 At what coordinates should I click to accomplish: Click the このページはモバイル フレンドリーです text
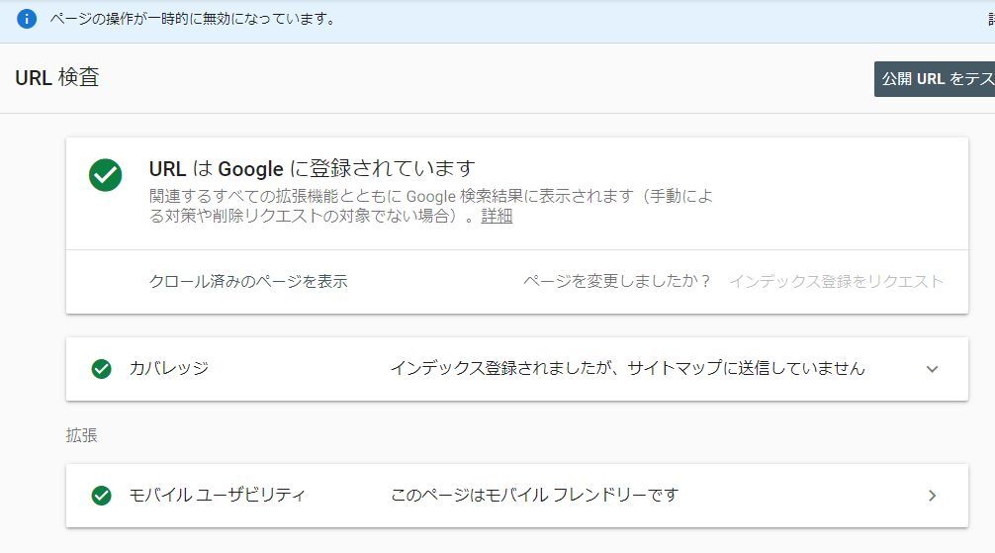click(534, 495)
